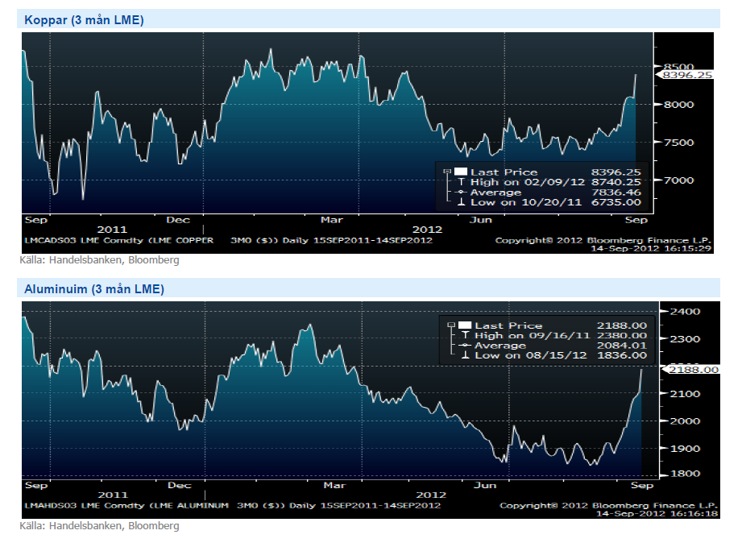Screen dimensions: 742x547
Task: Click the Low marker icon in copper legend
Action: [460, 202]
